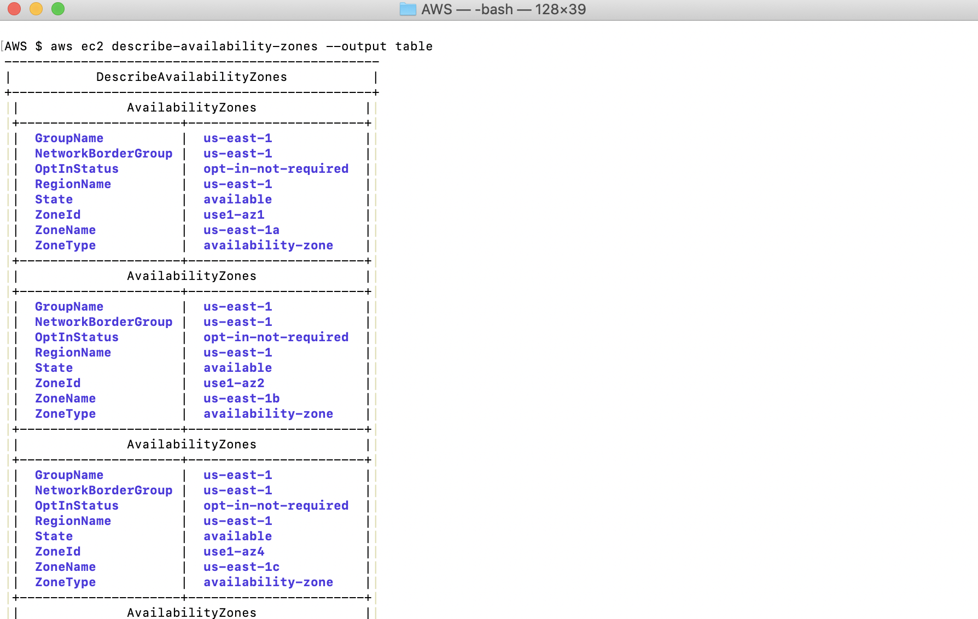The width and height of the screenshot is (978, 619).
Task: Click 'ZoneId' label in the us-east-1a block
Action: [57, 215]
